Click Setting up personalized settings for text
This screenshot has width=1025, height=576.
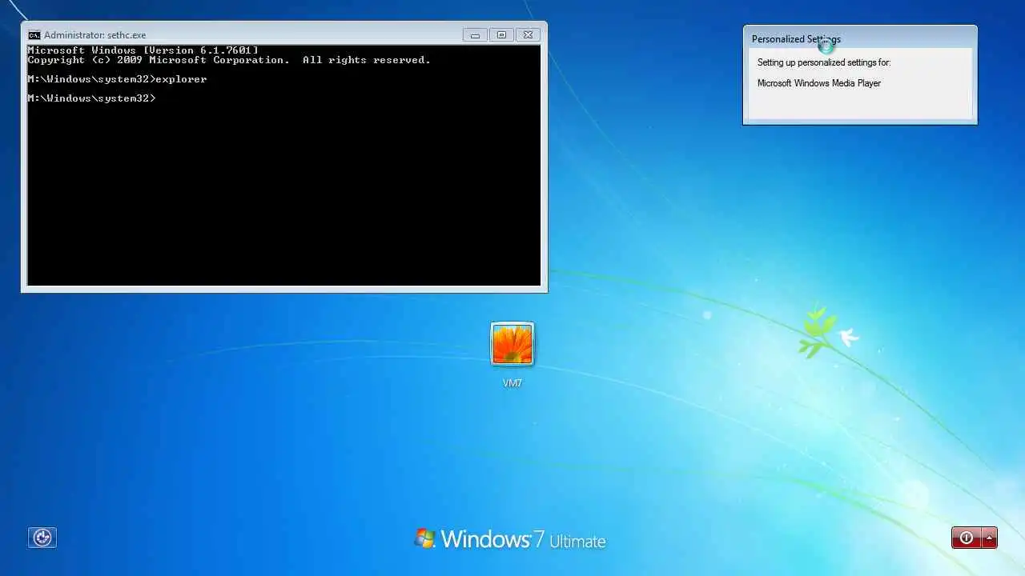824,62
